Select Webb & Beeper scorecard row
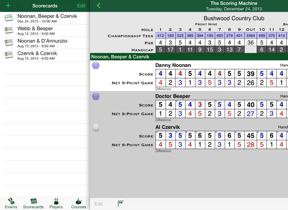 45,31
